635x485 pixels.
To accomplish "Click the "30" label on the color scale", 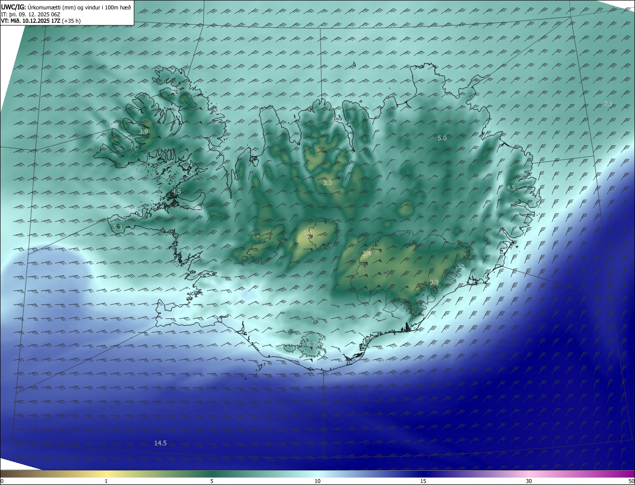I will point(529,481).
